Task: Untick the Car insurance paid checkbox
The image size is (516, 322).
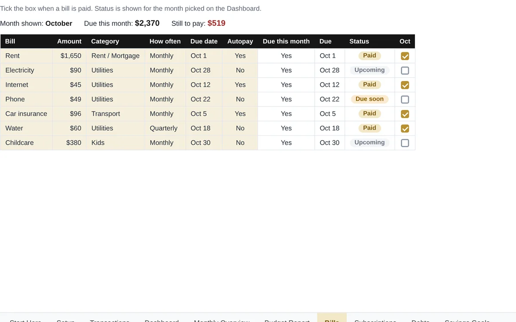Action: 405,114
